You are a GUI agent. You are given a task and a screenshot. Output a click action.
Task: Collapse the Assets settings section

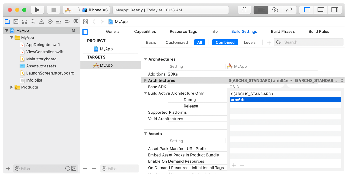[x=146, y=134]
